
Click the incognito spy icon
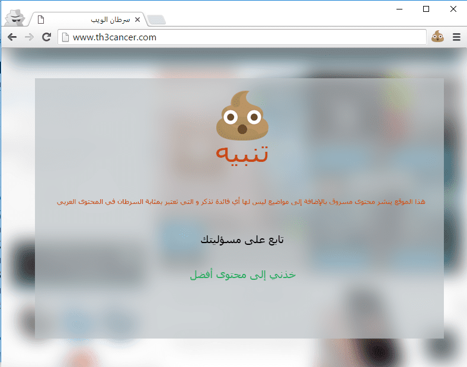point(15,18)
